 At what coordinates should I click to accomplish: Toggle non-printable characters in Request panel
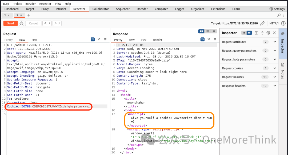[x=99, y=39]
